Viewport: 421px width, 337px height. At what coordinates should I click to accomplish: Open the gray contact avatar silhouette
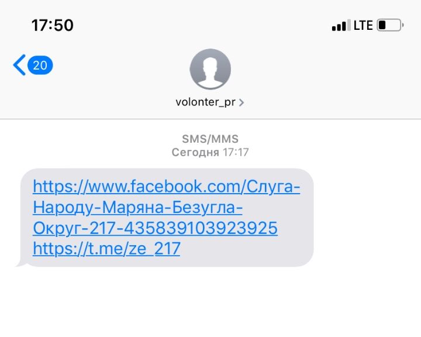(x=210, y=69)
